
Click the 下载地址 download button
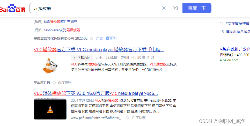[x=82, y=58]
